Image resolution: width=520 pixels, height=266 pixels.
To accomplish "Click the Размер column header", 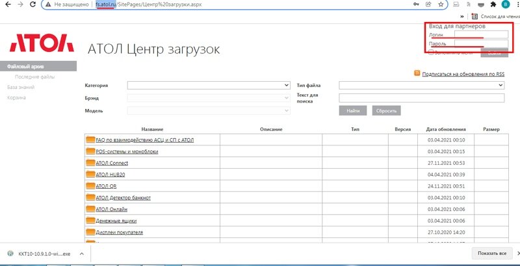I will tap(491, 129).
